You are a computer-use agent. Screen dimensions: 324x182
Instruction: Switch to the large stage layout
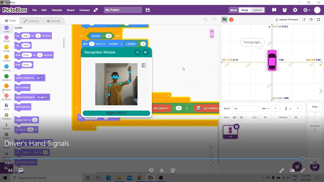pyautogui.click(x=311, y=20)
